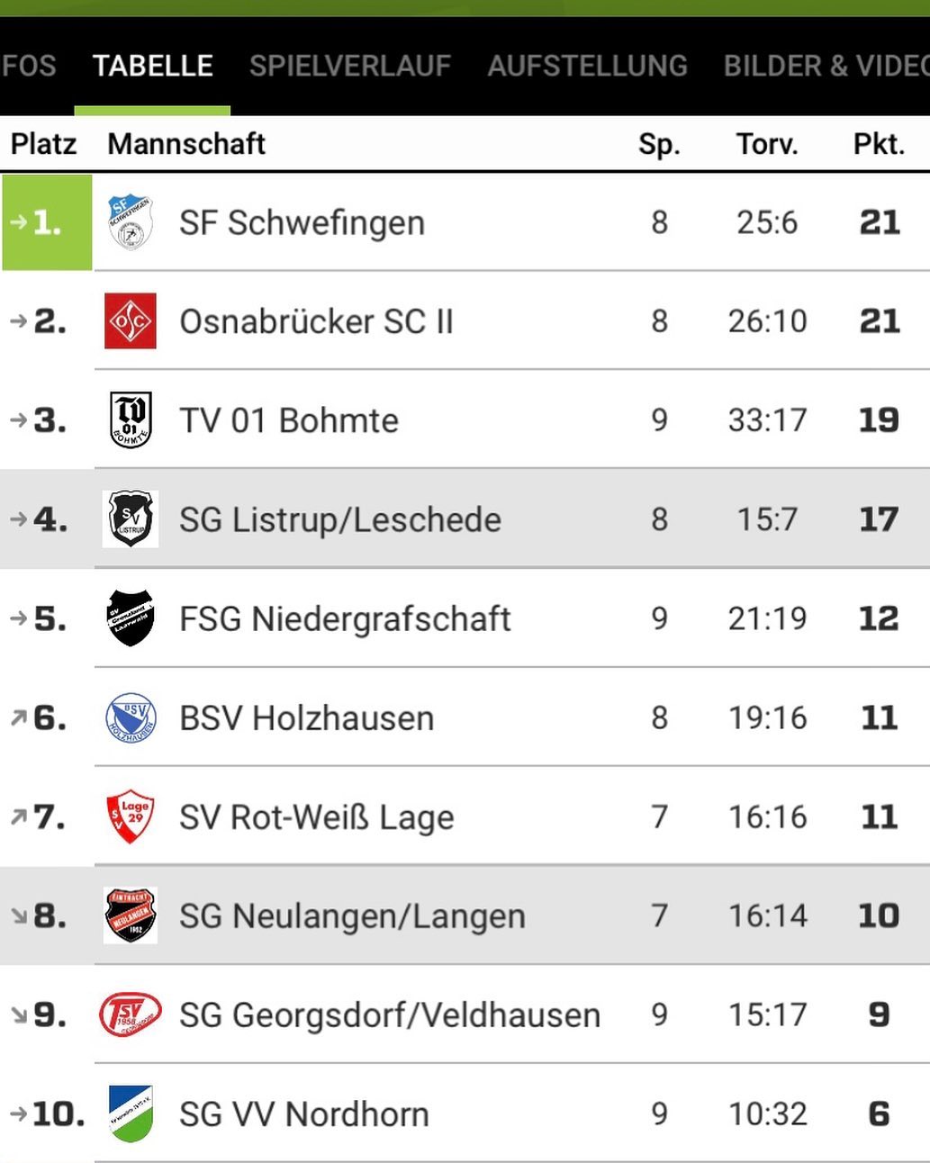Tap the Pkt. column header
This screenshot has height=1163, width=930.
point(879,144)
